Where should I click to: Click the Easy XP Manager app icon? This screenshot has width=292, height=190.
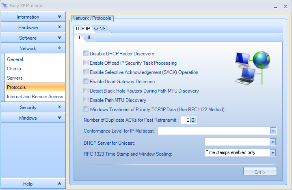(4, 5)
